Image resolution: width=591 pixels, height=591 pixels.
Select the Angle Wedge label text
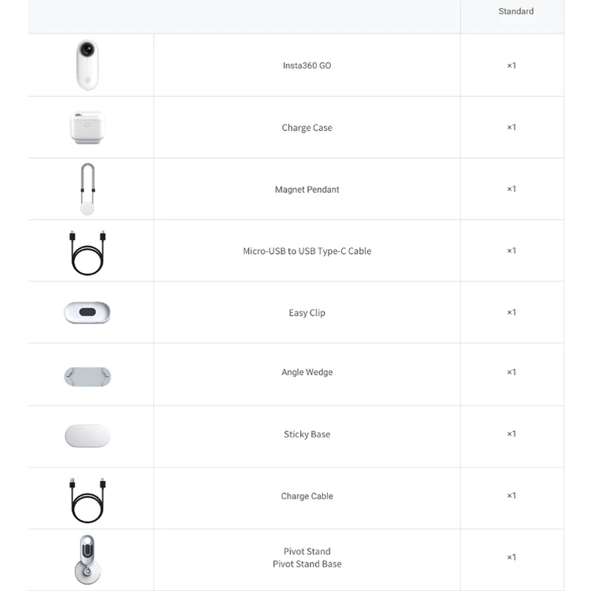(x=307, y=372)
